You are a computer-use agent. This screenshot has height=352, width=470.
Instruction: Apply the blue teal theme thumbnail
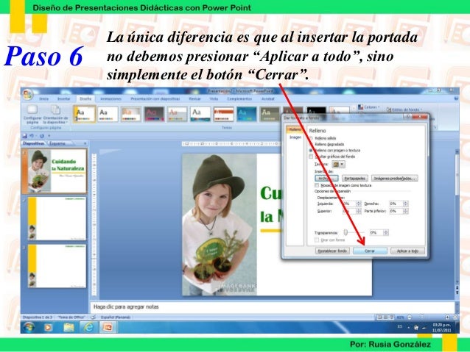tap(247, 114)
